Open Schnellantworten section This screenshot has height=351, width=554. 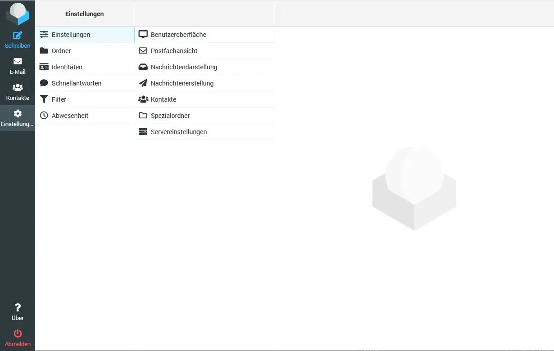point(76,83)
